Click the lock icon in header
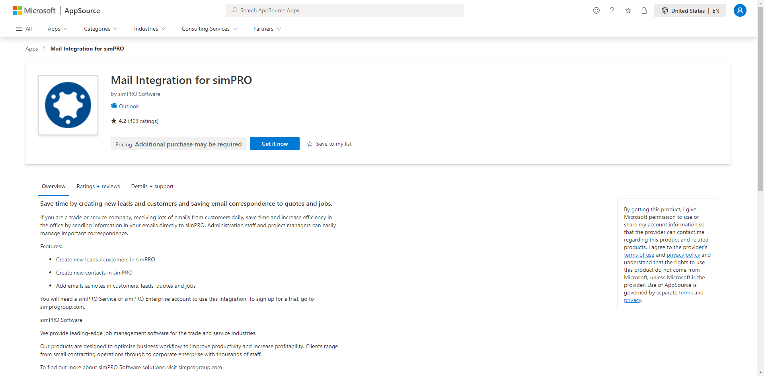This screenshot has height=376, width=764. [644, 10]
